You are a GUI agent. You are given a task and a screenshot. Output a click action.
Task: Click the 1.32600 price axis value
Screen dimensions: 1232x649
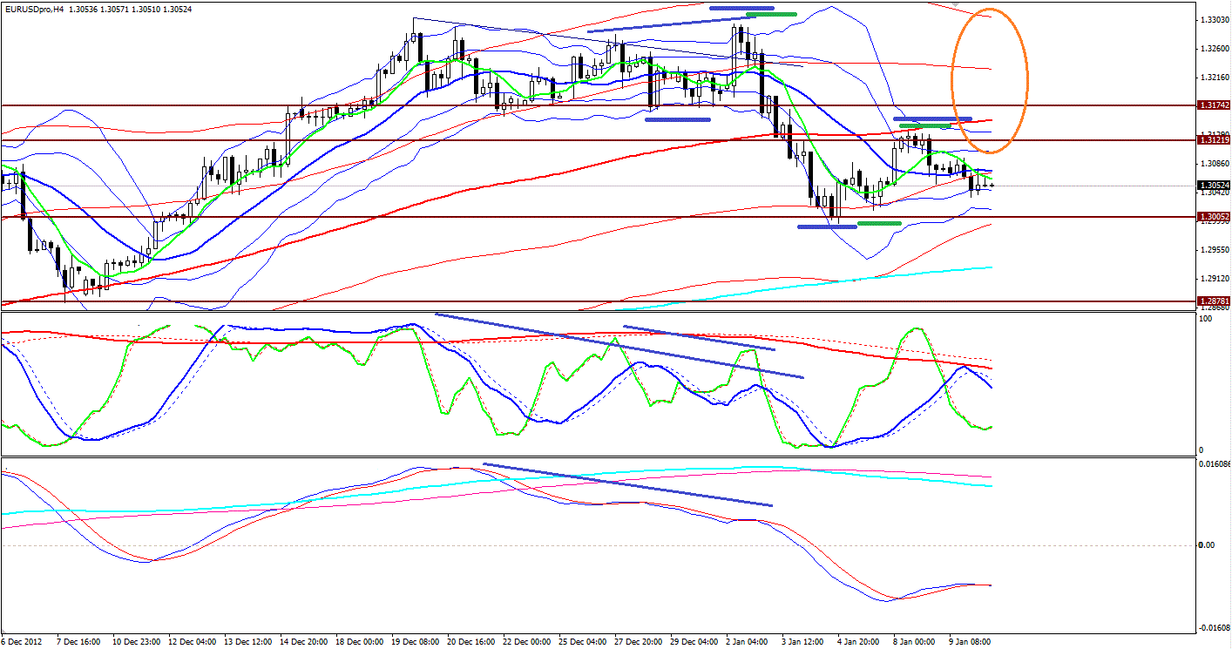pos(1214,49)
